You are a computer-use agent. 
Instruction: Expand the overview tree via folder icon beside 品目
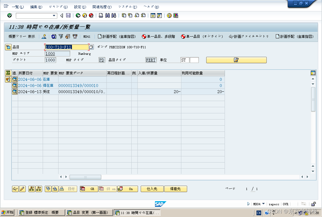8,47
